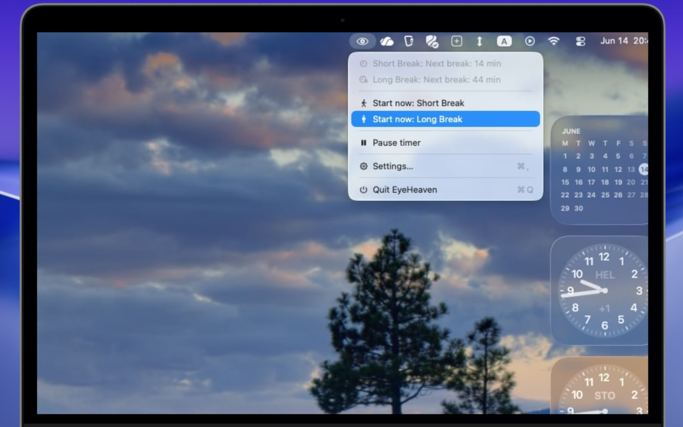Click 'Short Break: Next break: 14 min' text
This screenshot has height=427, width=683.
pos(436,64)
